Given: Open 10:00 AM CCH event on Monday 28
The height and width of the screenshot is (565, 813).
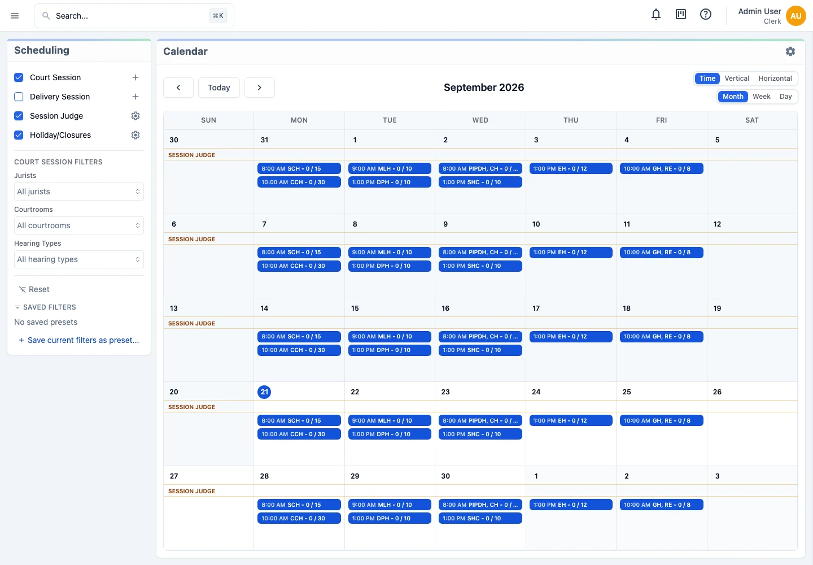Looking at the screenshot, I should click(299, 519).
